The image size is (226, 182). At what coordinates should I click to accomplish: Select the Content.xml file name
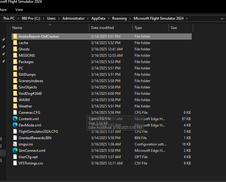[29, 119]
